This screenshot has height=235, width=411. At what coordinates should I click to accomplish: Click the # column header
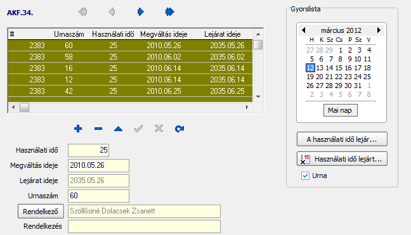12,34
